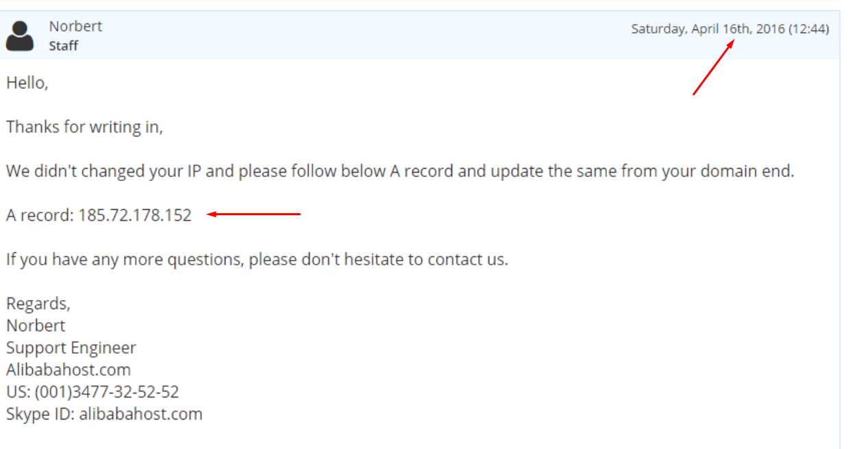
Task: Select the Support Engineer title
Action: click(x=71, y=348)
